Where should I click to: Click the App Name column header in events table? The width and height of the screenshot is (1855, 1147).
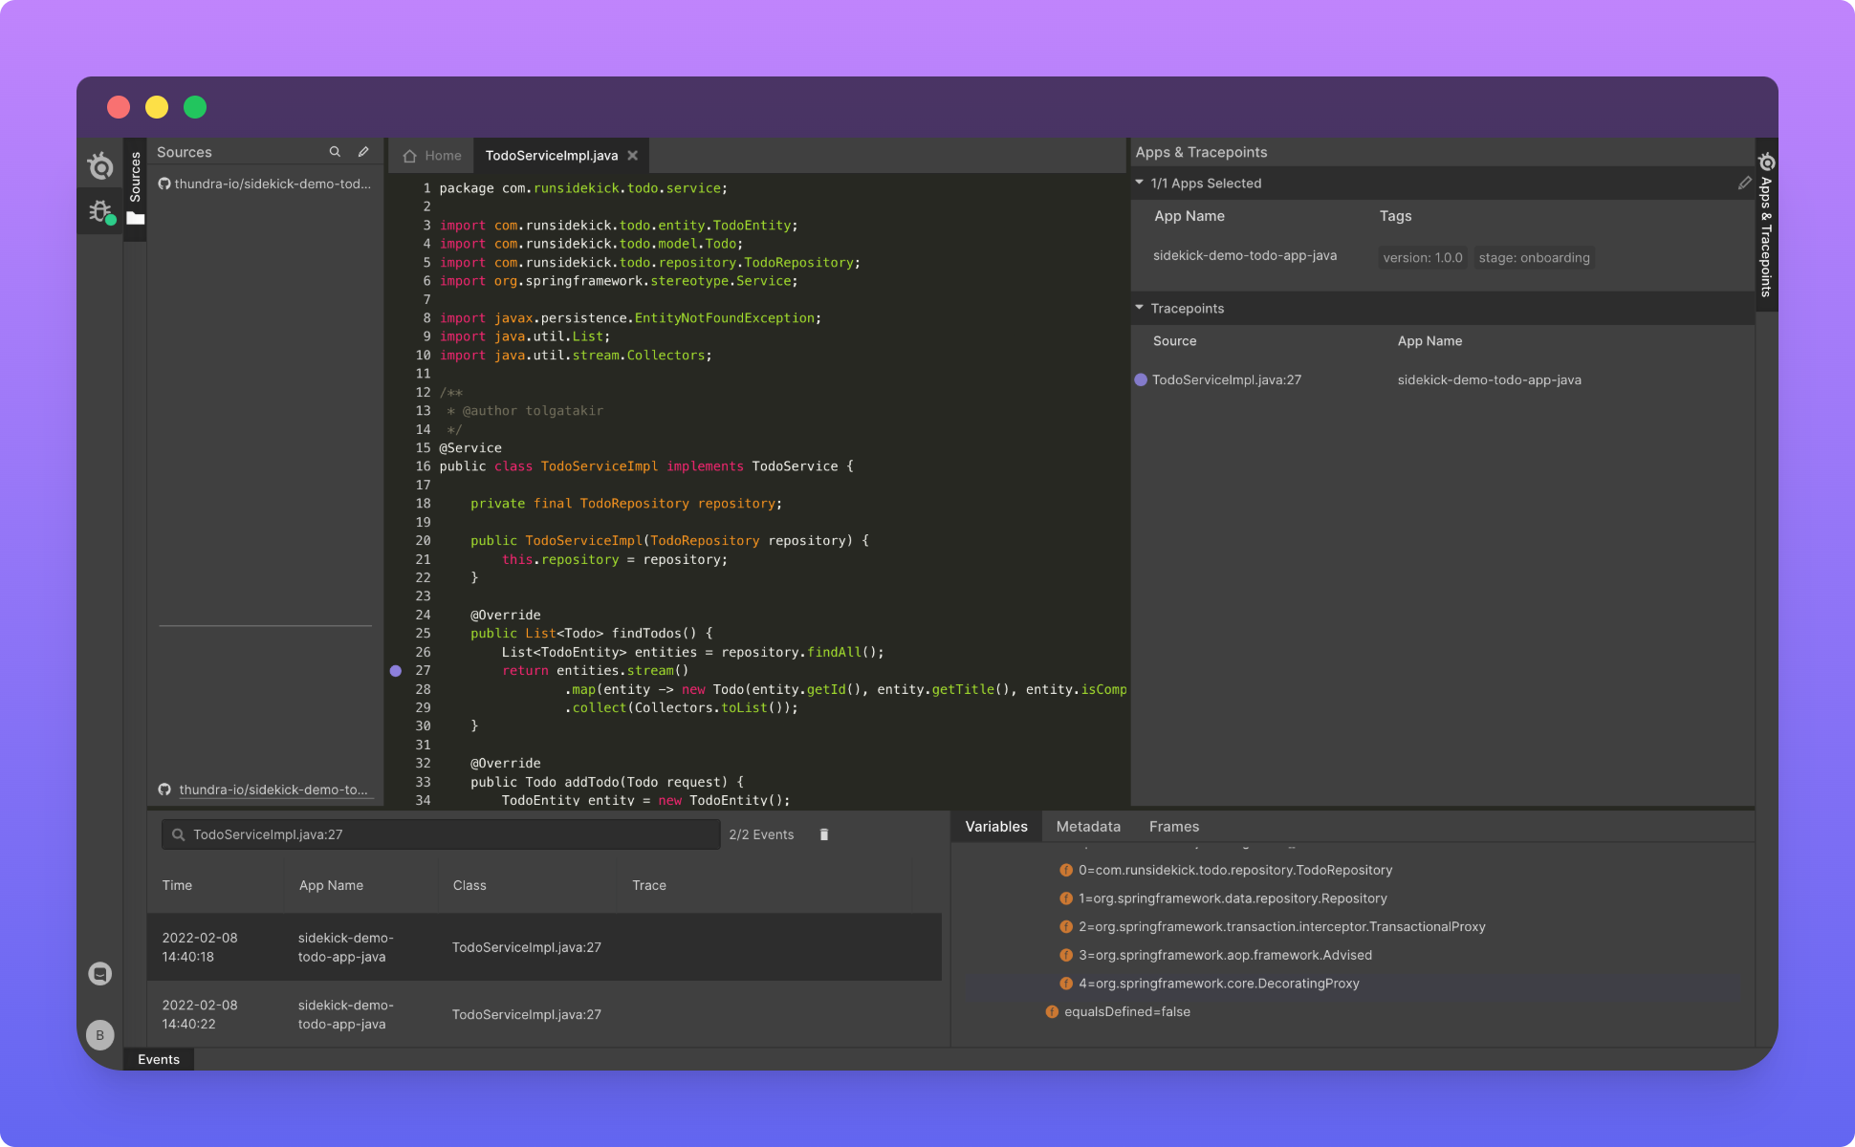(331, 885)
